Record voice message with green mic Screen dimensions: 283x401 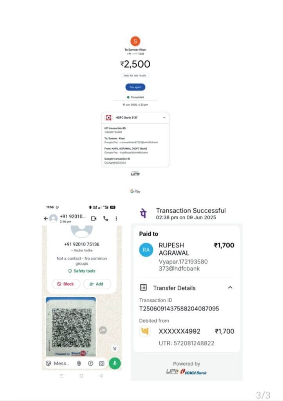coord(115,363)
